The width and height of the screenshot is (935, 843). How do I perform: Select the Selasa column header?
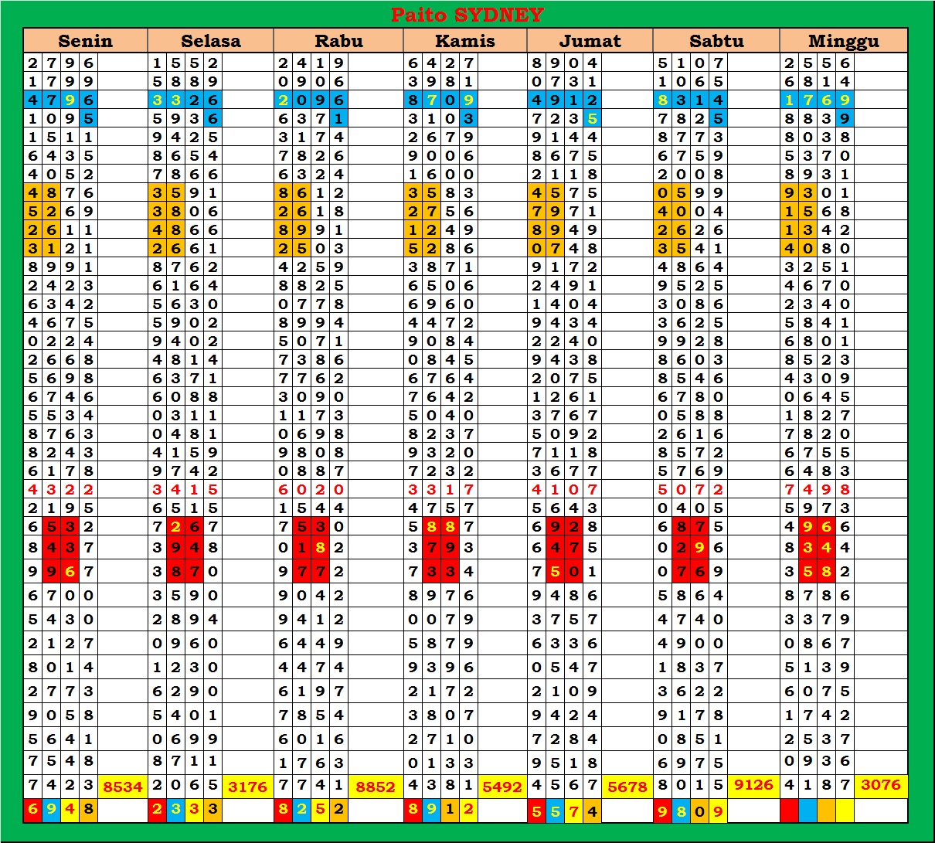pyautogui.click(x=210, y=41)
